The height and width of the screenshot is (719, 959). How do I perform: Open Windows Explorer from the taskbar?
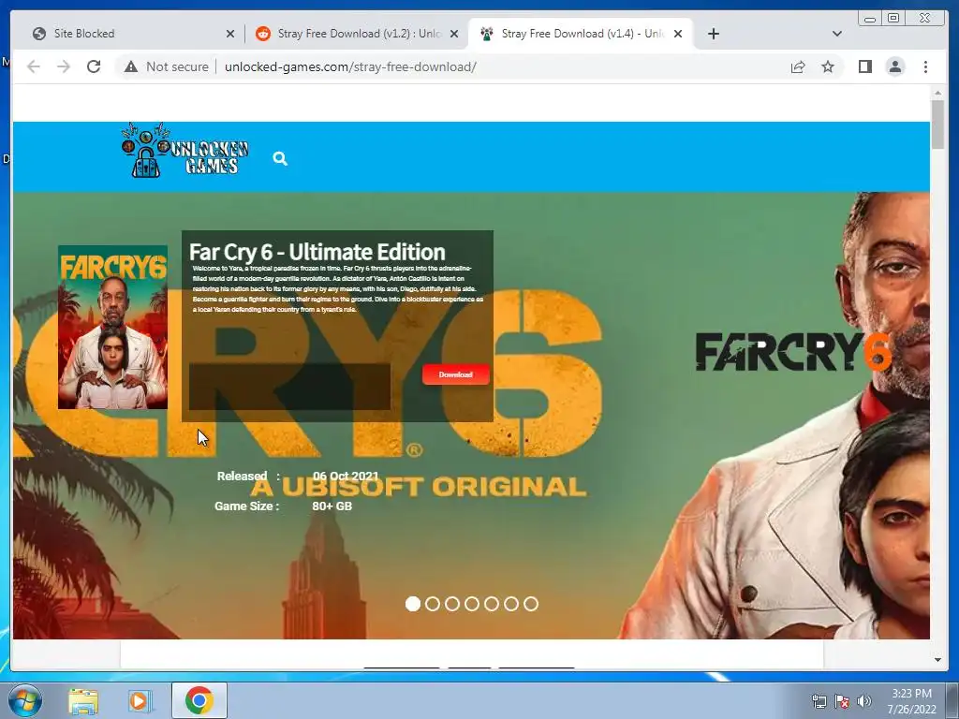pyautogui.click(x=83, y=700)
